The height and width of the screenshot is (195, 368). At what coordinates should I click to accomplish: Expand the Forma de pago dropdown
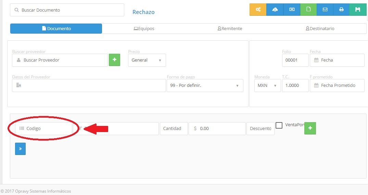click(205, 86)
